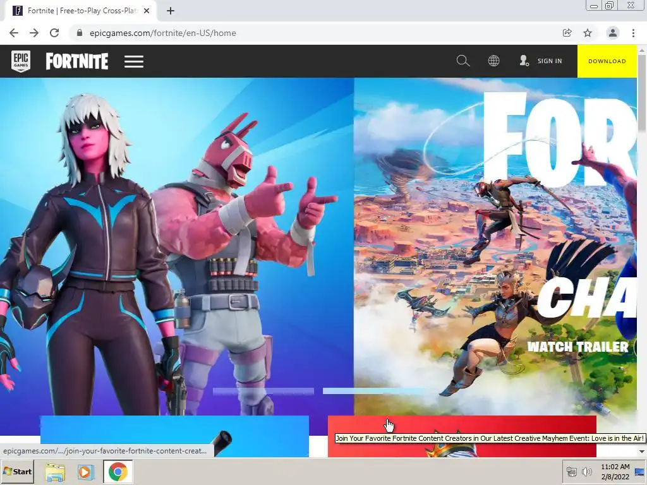Go forward with the browser forward arrow
647x485 pixels.
[x=34, y=33]
